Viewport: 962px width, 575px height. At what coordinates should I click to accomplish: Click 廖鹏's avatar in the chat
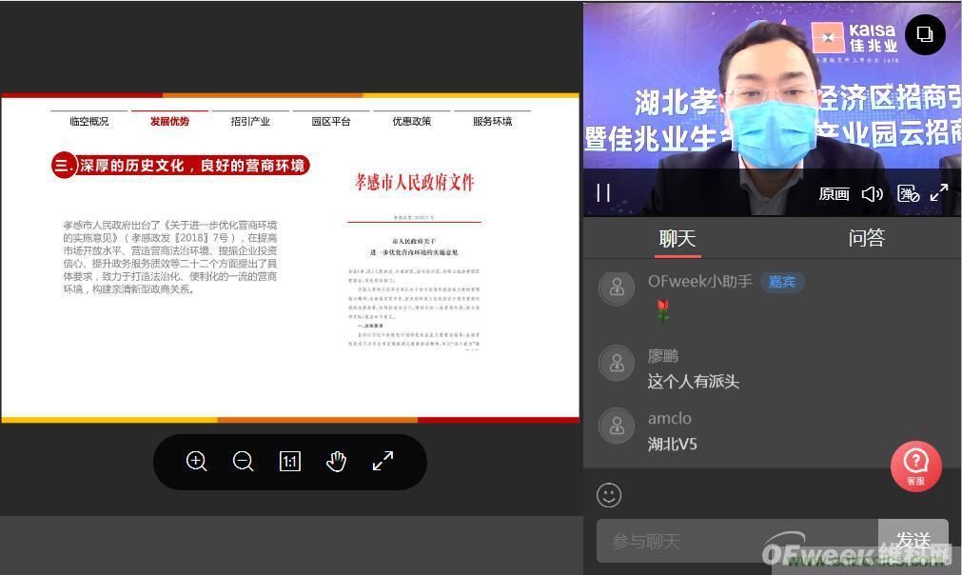pos(617,363)
